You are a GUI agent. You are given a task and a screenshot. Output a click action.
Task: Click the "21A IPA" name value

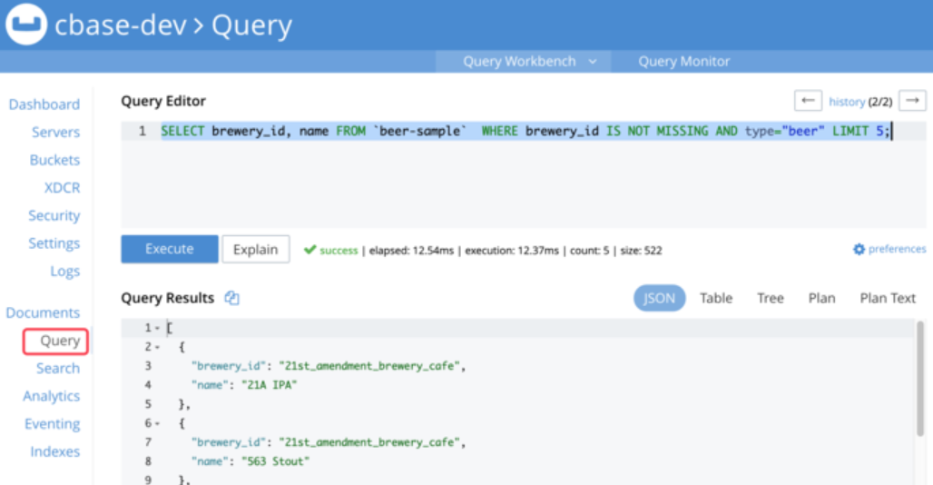click(269, 385)
